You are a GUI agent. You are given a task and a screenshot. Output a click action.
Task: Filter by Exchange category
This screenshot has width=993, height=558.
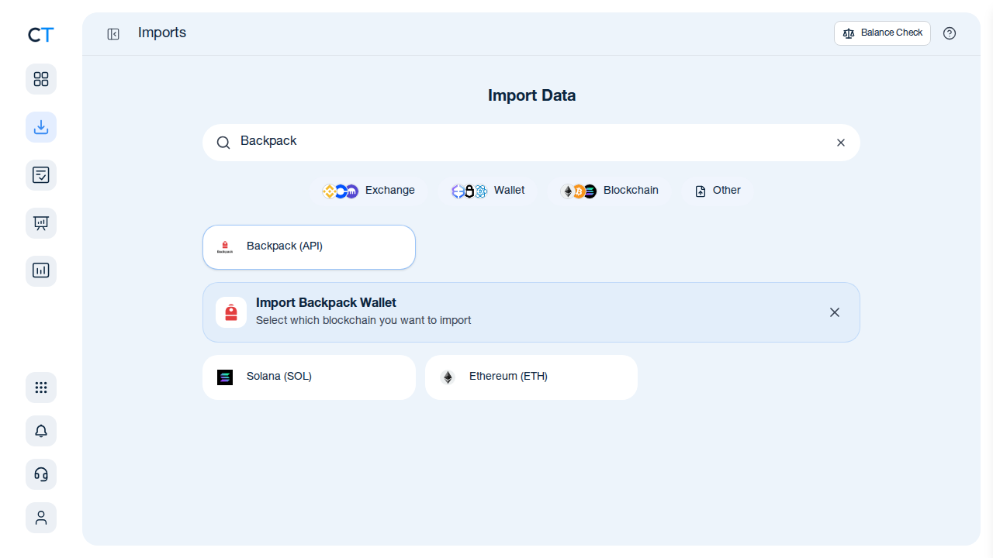(369, 191)
